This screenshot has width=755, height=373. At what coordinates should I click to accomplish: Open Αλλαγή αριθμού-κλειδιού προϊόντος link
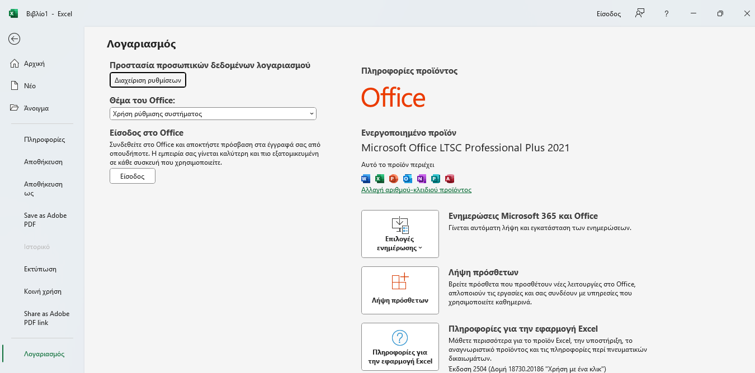tap(417, 190)
